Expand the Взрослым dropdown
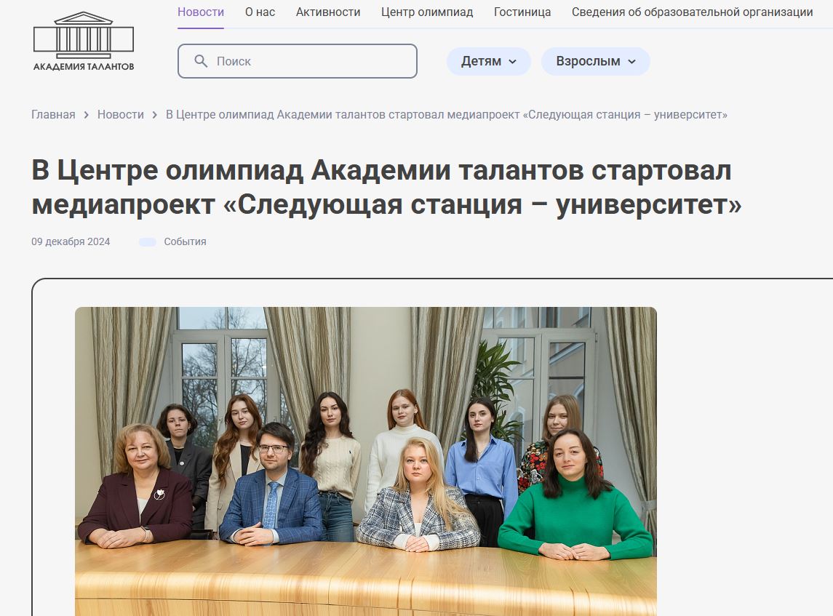The width and height of the screenshot is (833, 616). [x=596, y=61]
